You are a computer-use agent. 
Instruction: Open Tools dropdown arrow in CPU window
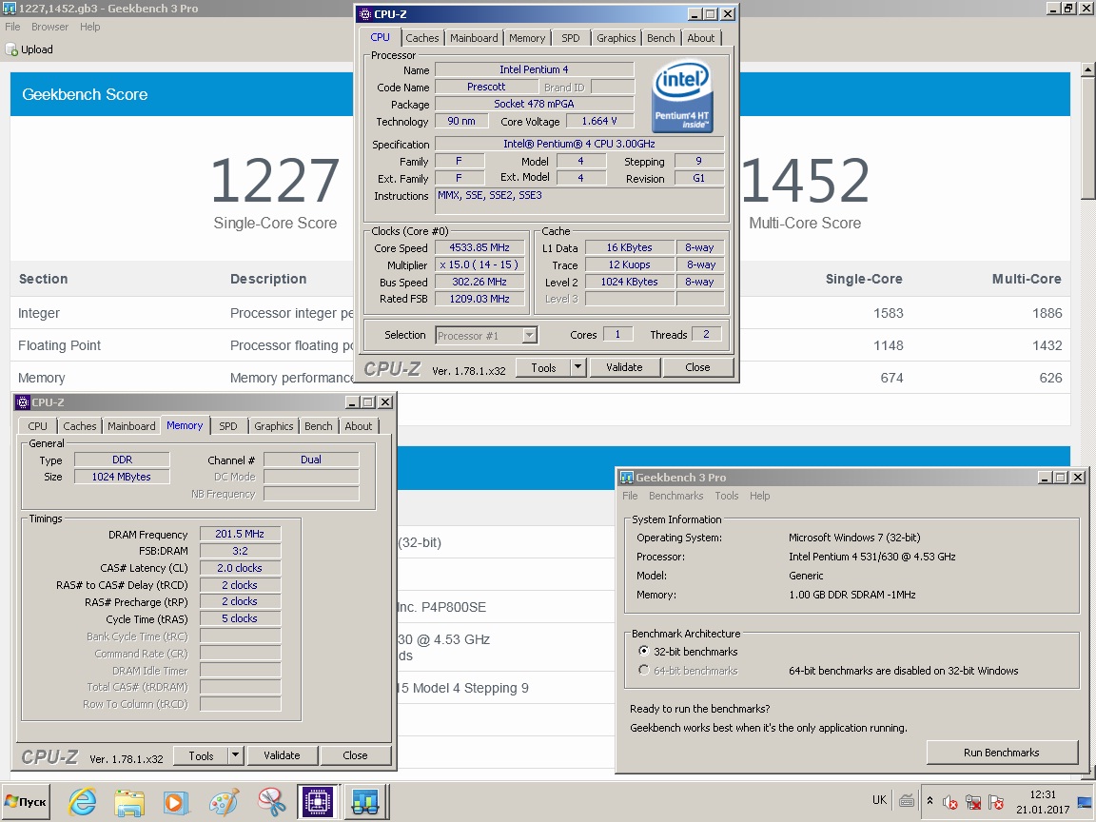click(577, 366)
